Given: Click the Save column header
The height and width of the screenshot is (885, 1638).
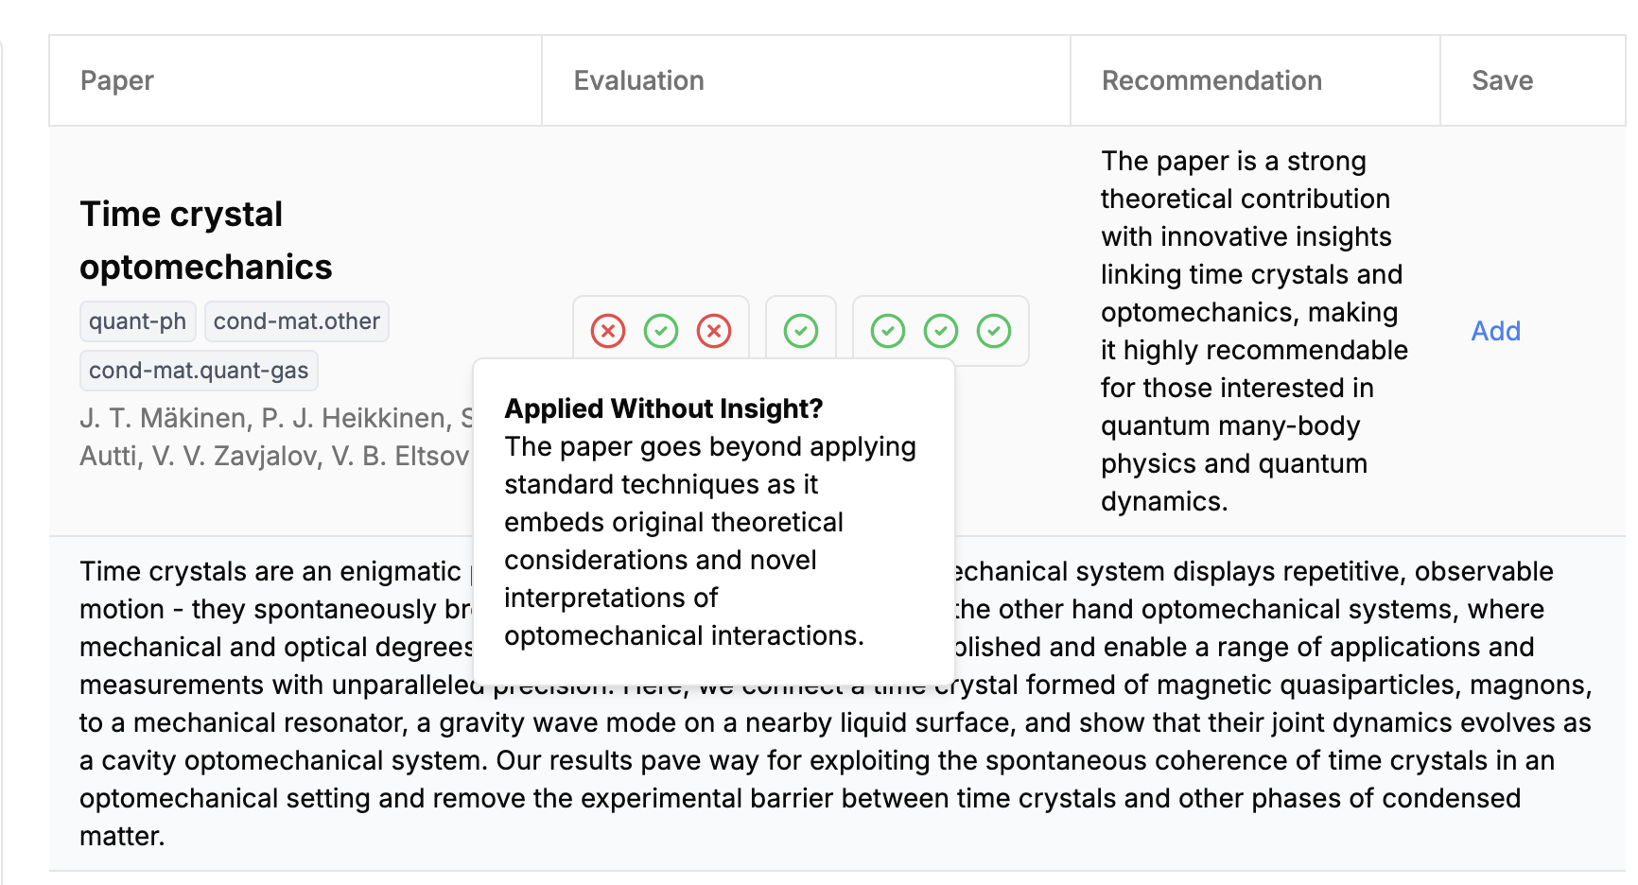Looking at the screenshot, I should tap(1503, 80).
